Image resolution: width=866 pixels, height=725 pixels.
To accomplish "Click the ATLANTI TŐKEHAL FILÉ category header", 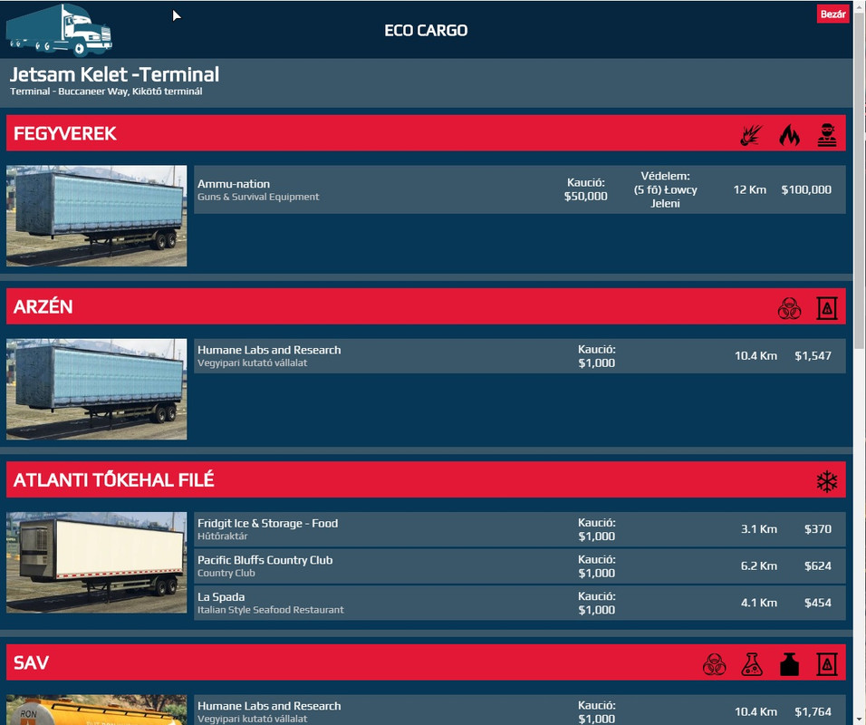I will (x=426, y=479).
